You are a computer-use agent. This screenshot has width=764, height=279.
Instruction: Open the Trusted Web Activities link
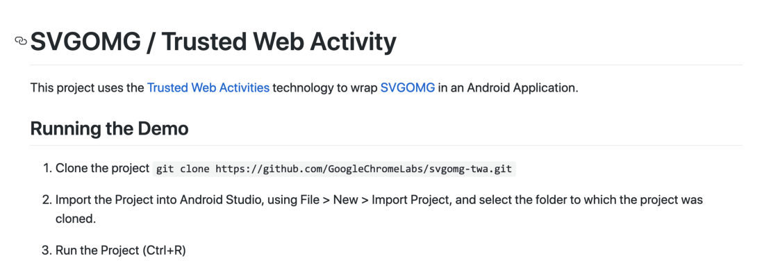(x=208, y=88)
